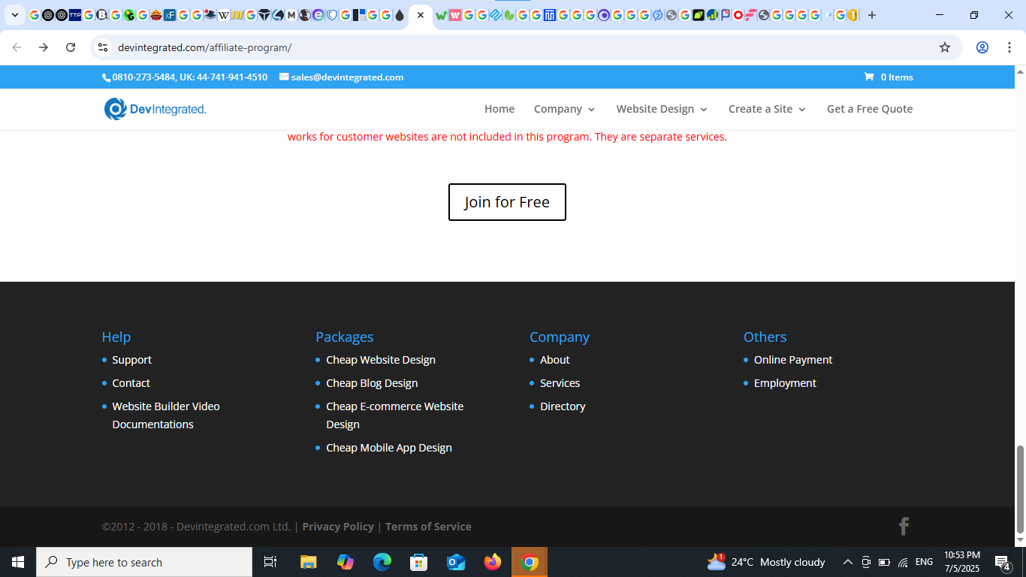Image resolution: width=1026 pixels, height=577 pixels.
Task: Open the Privacy Policy link
Action: 338,527
